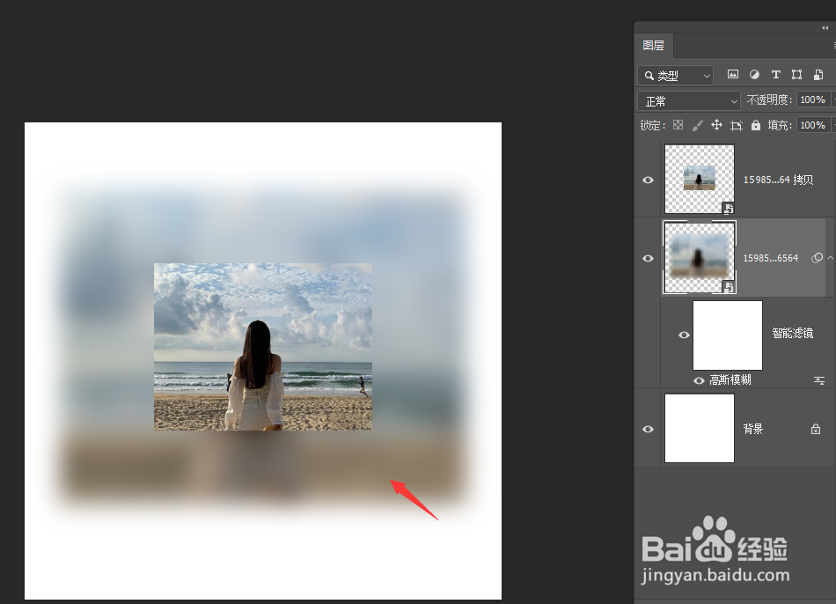Hide the 15985...64 拷贝 layer
The image size is (836, 604).
[x=648, y=180]
